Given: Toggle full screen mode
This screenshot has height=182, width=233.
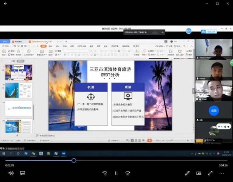Looking at the screenshot, I should [x=210, y=173].
